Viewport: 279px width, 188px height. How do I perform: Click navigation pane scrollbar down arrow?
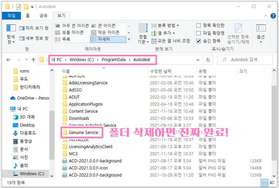pyautogui.click(x=52, y=176)
